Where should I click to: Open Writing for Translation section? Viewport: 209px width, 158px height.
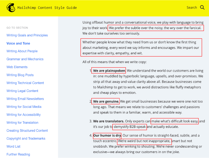point(22,123)
